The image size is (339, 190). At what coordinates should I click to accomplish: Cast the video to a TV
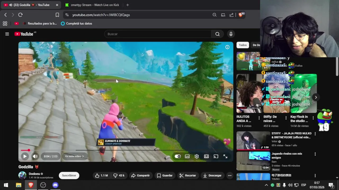click(216, 156)
